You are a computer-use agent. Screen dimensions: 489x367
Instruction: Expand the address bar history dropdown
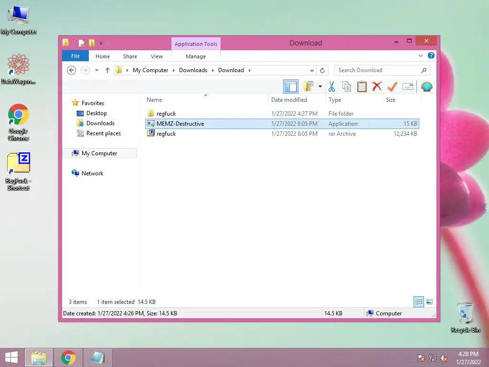312,70
